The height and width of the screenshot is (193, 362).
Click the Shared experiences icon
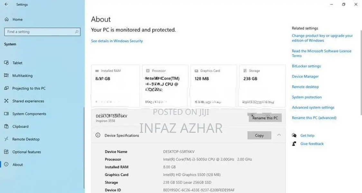pyautogui.click(x=6, y=101)
